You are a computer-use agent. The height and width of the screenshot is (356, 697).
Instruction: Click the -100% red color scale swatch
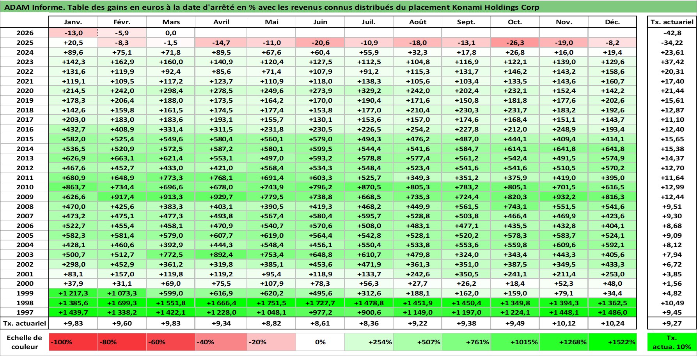pos(73,342)
